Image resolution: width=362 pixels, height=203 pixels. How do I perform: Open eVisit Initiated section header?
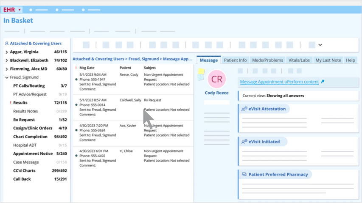coord(263,142)
